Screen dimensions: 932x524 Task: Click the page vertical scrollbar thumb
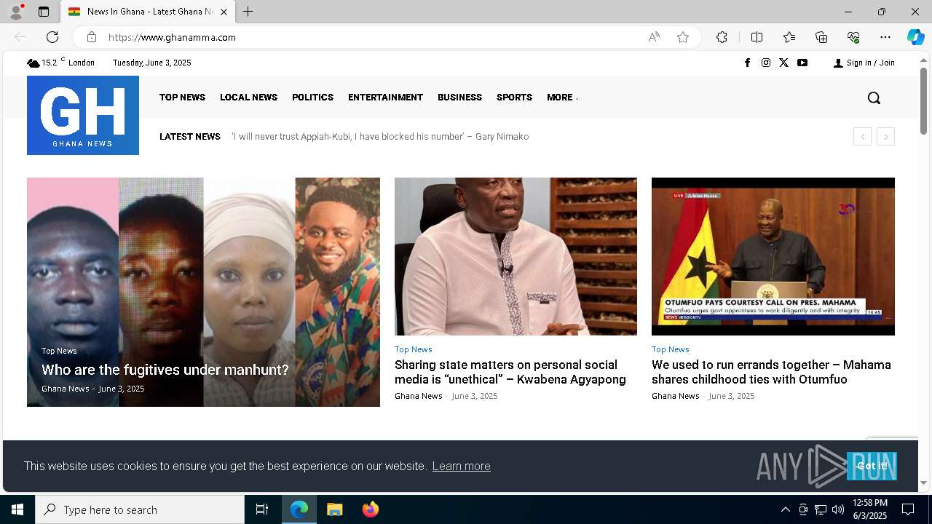point(923,100)
